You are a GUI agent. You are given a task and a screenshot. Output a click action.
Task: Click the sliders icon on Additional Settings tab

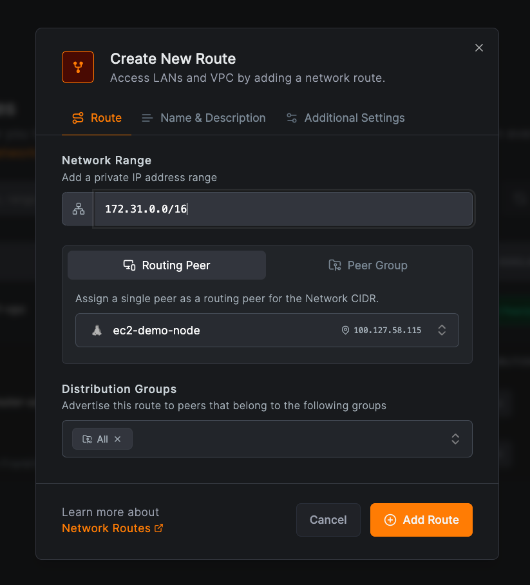point(292,118)
